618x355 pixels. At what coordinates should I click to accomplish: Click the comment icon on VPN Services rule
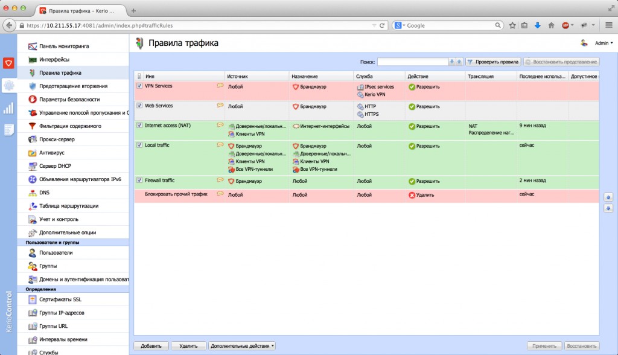220,86
